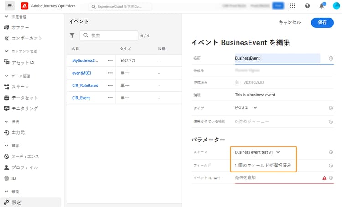Collapse the データ管理 sidebar section
The width and height of the screenshot is (342, 207).
[x=6, y=76]
